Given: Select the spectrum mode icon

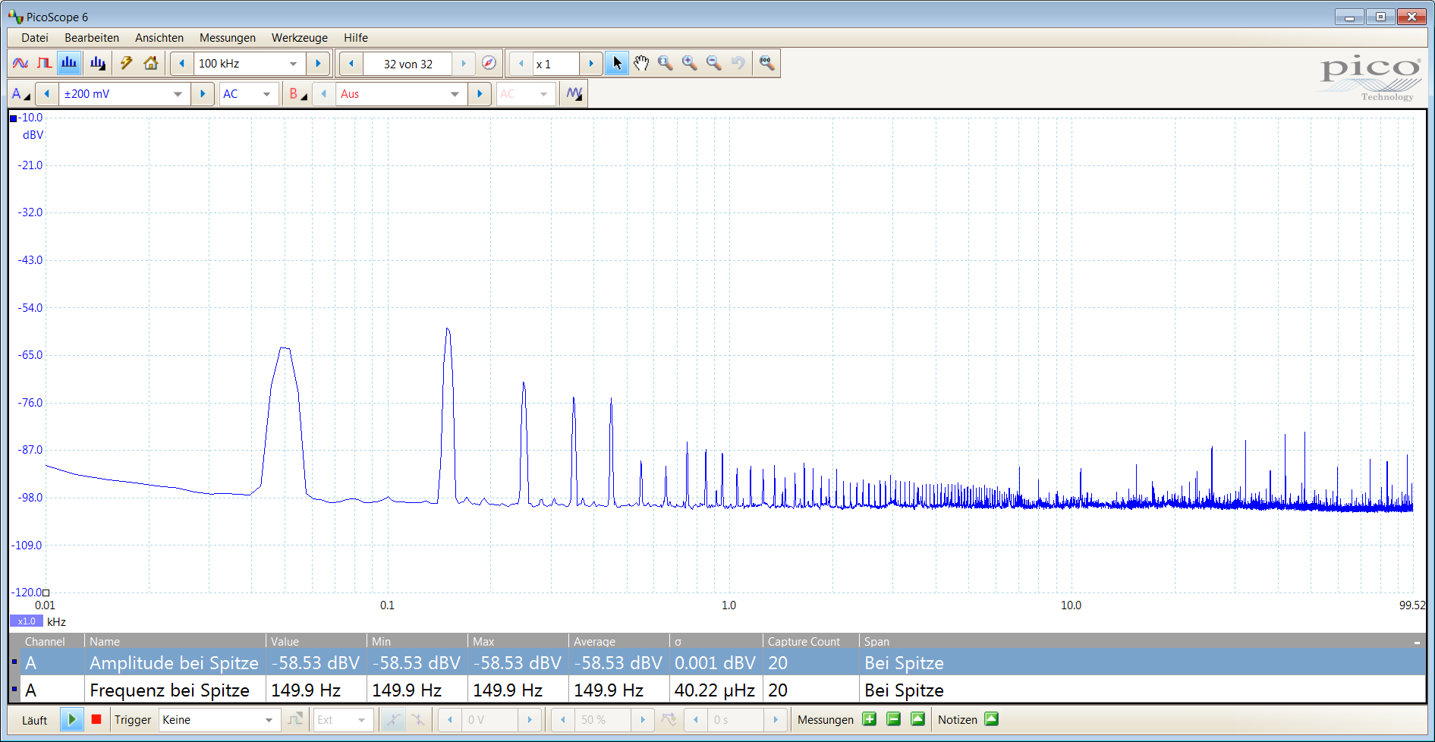Looking at the screenshot, I should (x=70, y=64).
